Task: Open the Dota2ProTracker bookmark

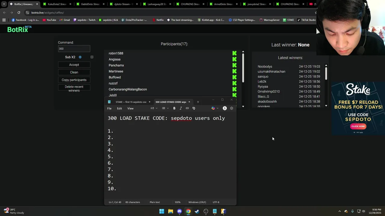Action: 134,20
